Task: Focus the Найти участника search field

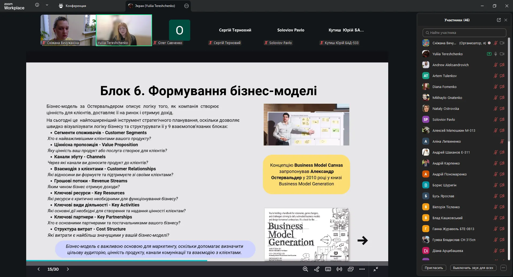Action: click(464, 33)
